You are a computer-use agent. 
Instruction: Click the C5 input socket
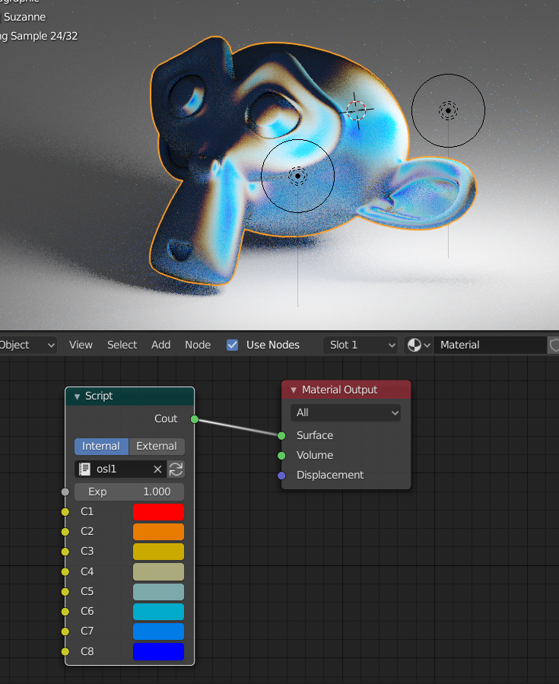[65, 591]
